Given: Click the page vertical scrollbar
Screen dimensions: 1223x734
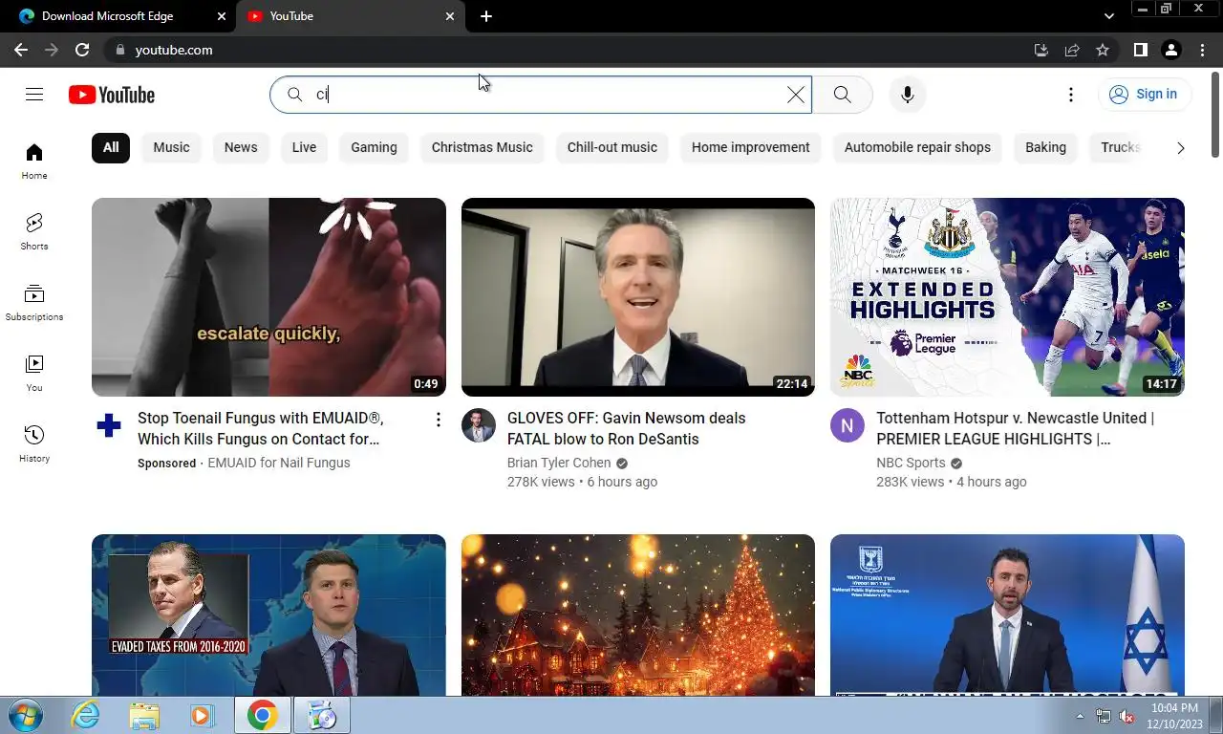Looking at the screenshot, I should [1215, 116].
